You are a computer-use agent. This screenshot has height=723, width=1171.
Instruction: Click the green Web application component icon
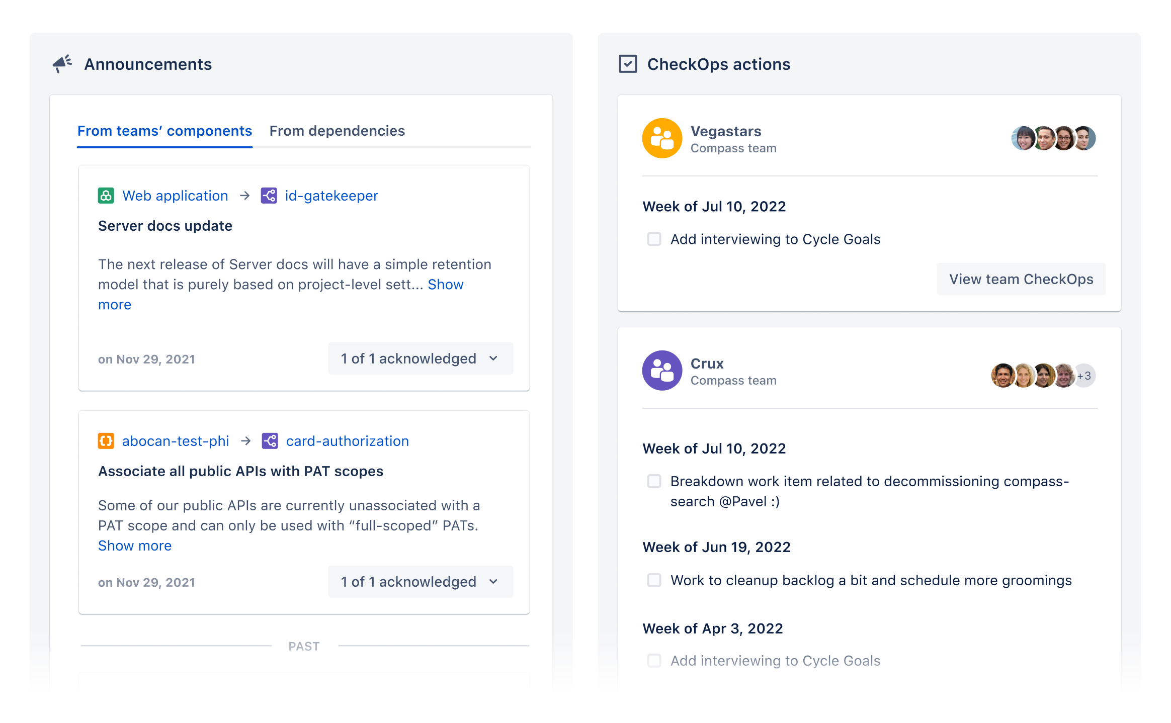(x=106, y=196)
